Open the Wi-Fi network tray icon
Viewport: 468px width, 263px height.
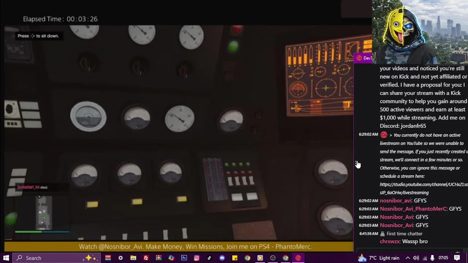click(424, 258)
